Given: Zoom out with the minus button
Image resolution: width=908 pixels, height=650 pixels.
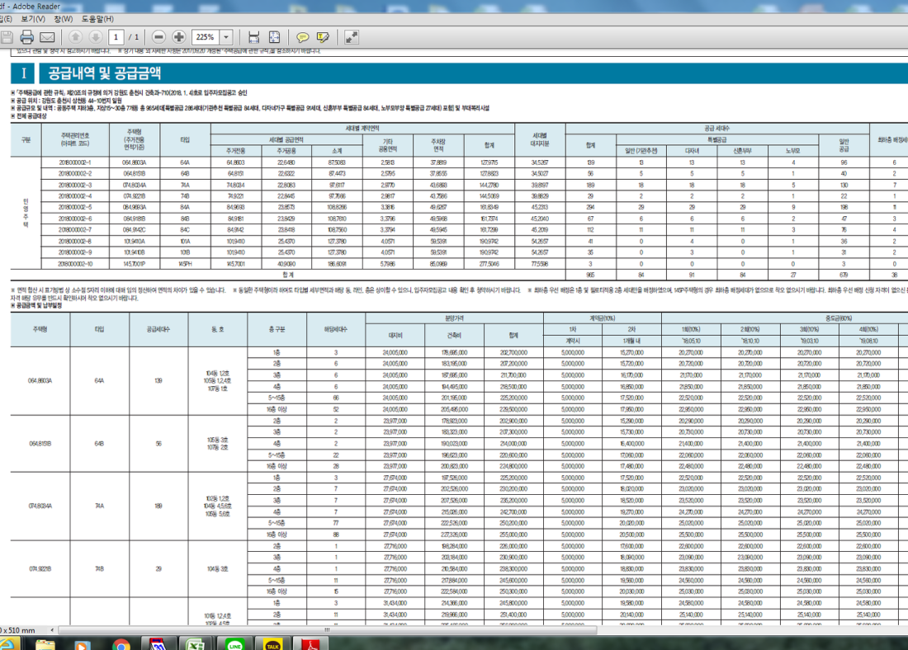Looking at the screenshot, I should click(x=158, y=37).
